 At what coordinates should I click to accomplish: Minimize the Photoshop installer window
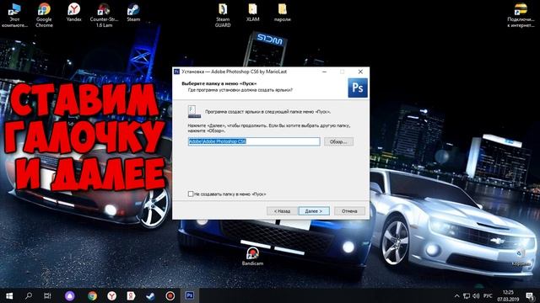click(324, 72)
